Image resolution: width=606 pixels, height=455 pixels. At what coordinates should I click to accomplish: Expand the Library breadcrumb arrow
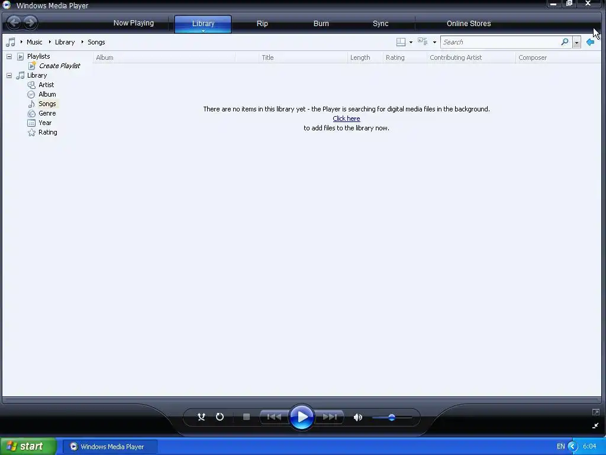(x=50, y=42)
